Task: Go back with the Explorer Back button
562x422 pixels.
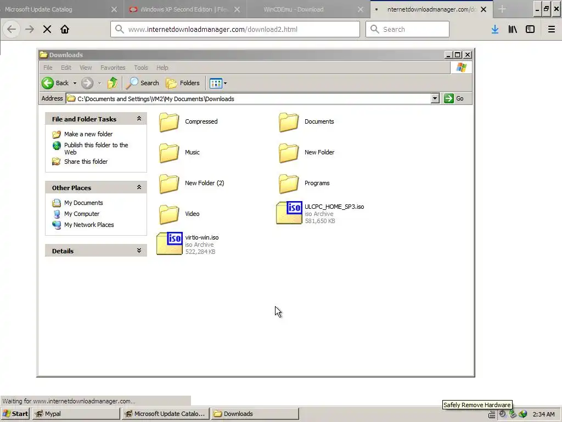Action: [55, 84]
